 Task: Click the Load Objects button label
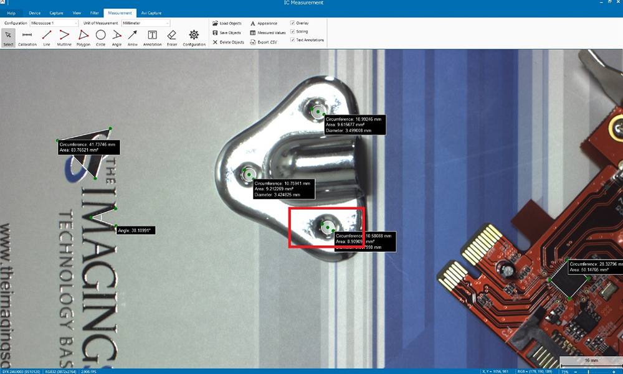click(231, 24)
